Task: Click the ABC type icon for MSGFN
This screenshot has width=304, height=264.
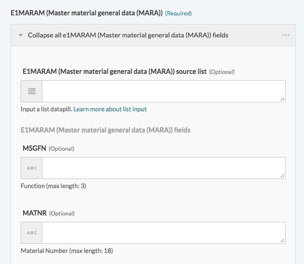Action: [32, 168]
